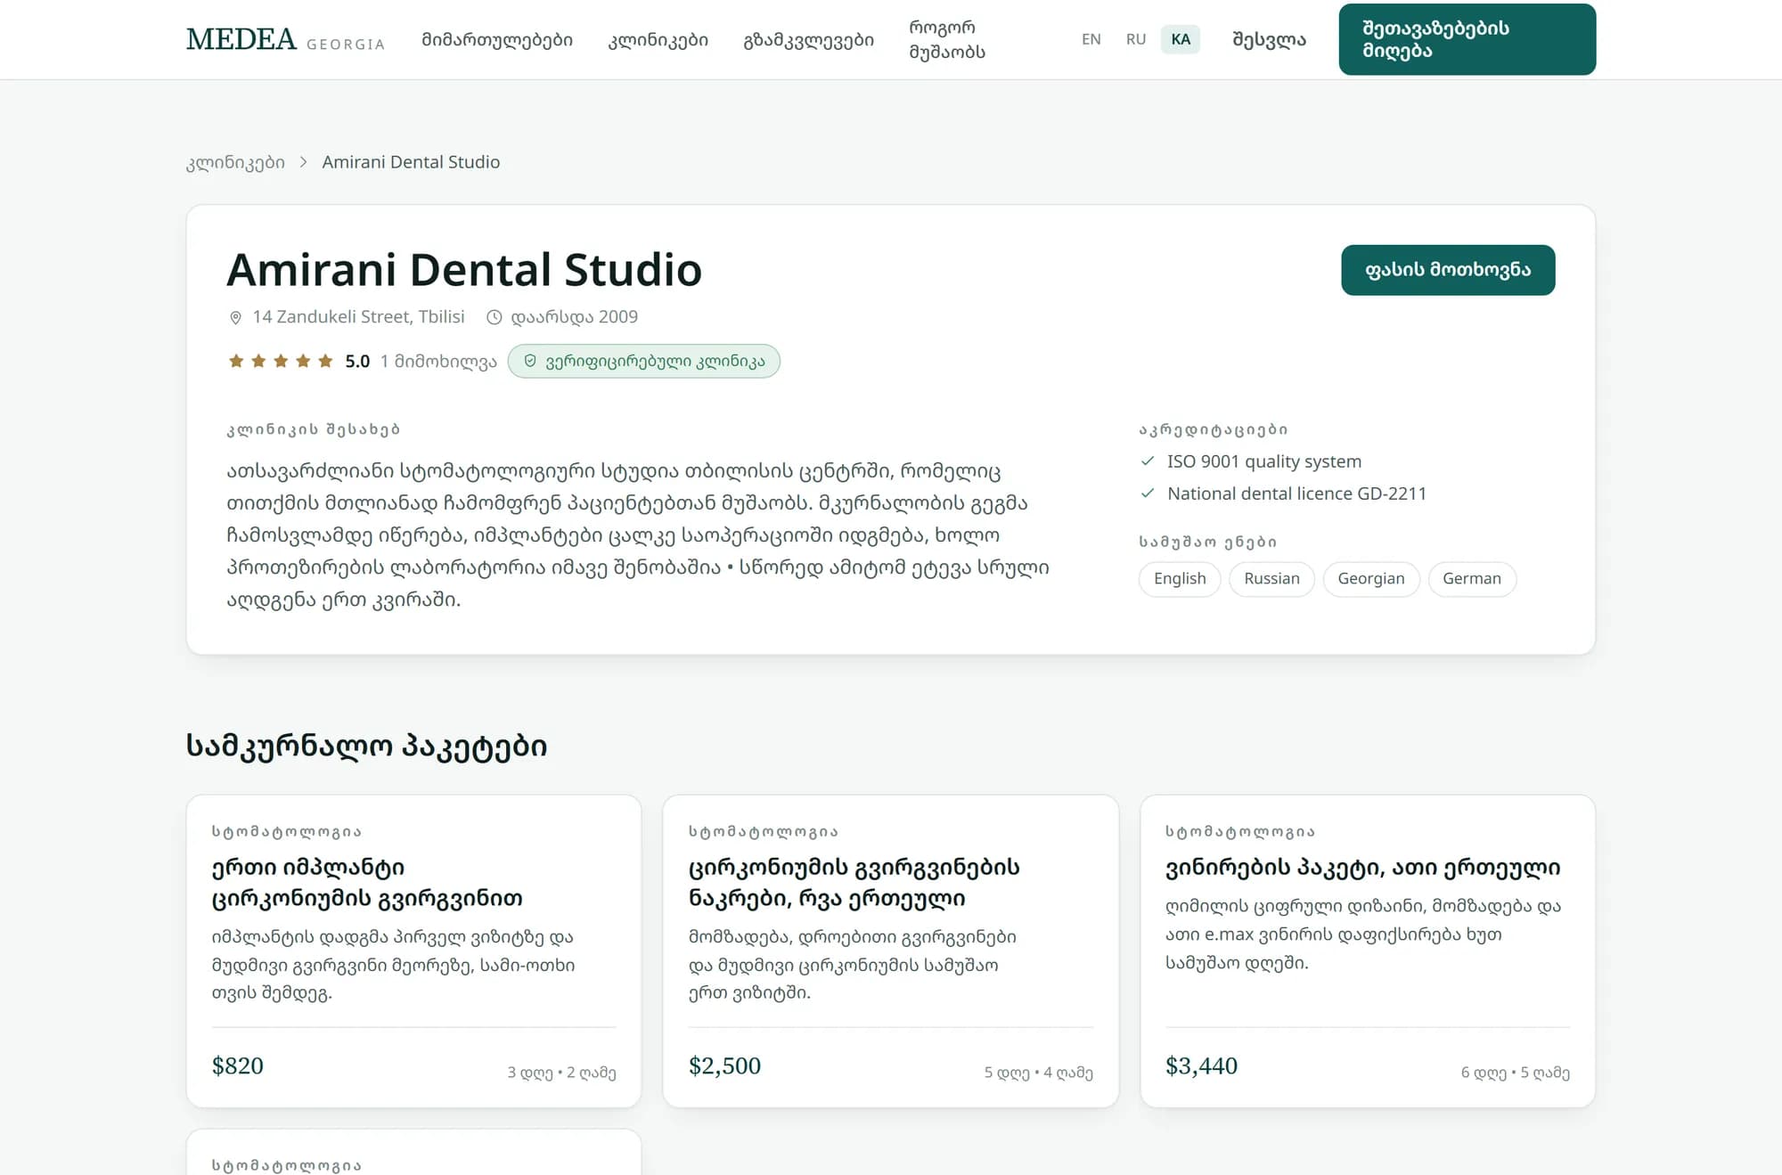The height and width of the screenshot is (1175, 1782).
Task: Go to კლინიკები breadcrumb link
Action: tap(235, 162)
